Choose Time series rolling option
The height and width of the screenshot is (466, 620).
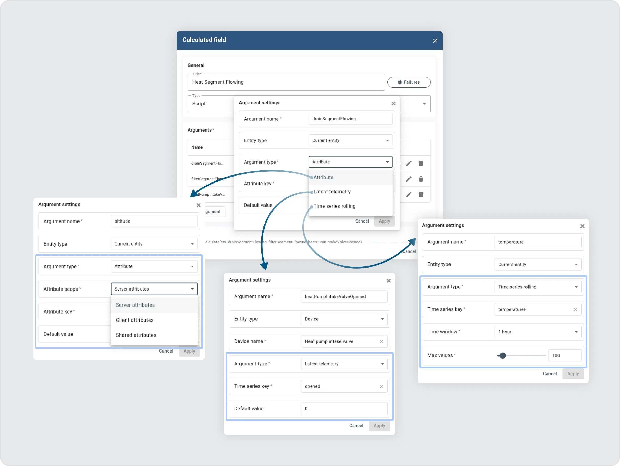(x=334, y=206)
